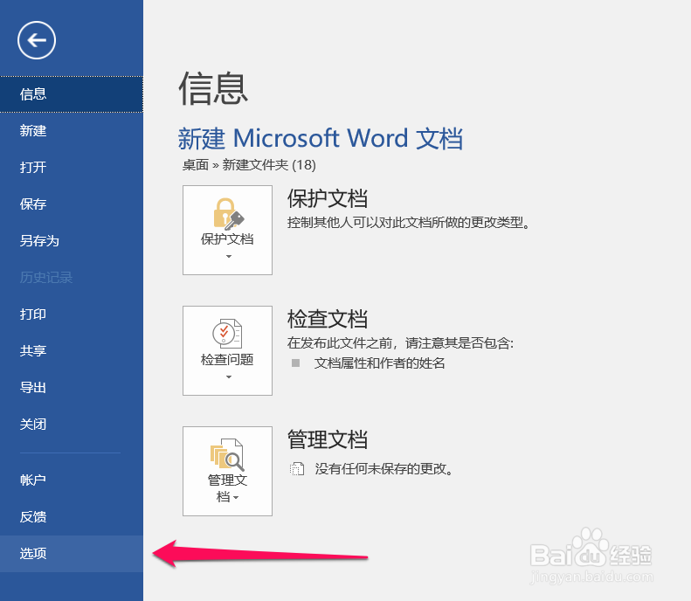Open the 打开 menu item

point(72,168)
